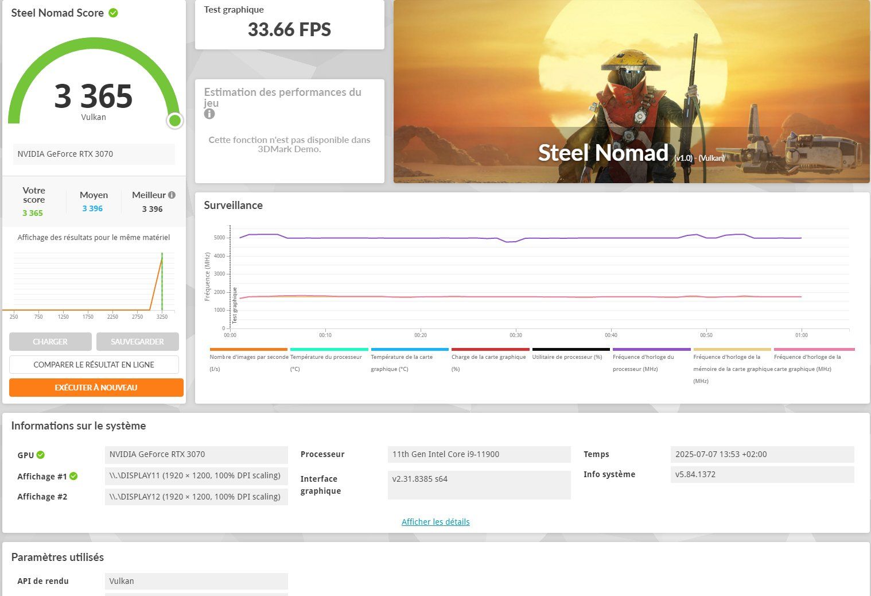871x596 pixels.
Task: Click the Test graphique label
Action: 234,9
